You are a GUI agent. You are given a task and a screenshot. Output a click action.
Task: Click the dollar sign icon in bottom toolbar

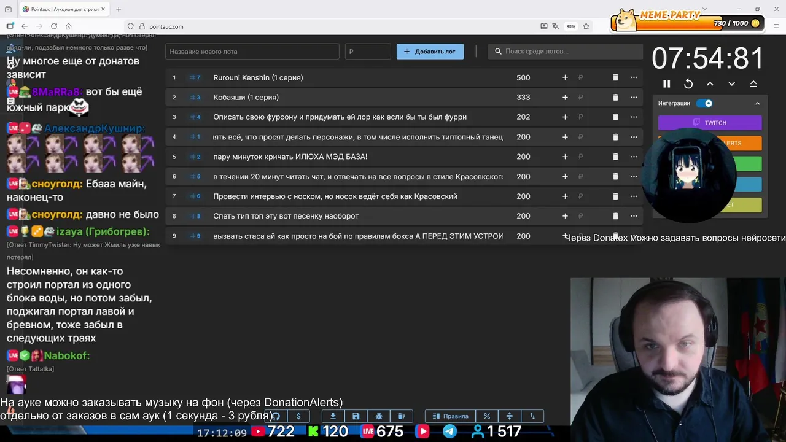(x=298, y=416)
